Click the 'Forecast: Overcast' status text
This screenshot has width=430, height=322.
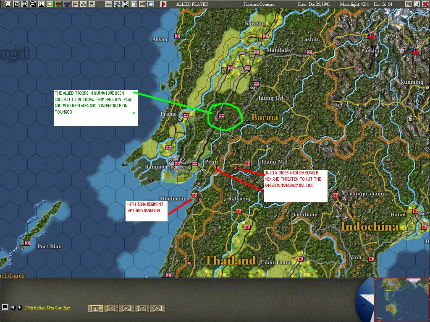click(259, 4)
